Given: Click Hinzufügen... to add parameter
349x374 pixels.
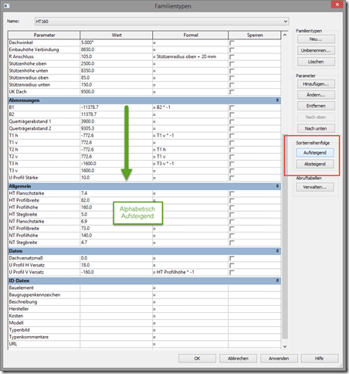Looking at the screenshot, I should click(316, 84).
